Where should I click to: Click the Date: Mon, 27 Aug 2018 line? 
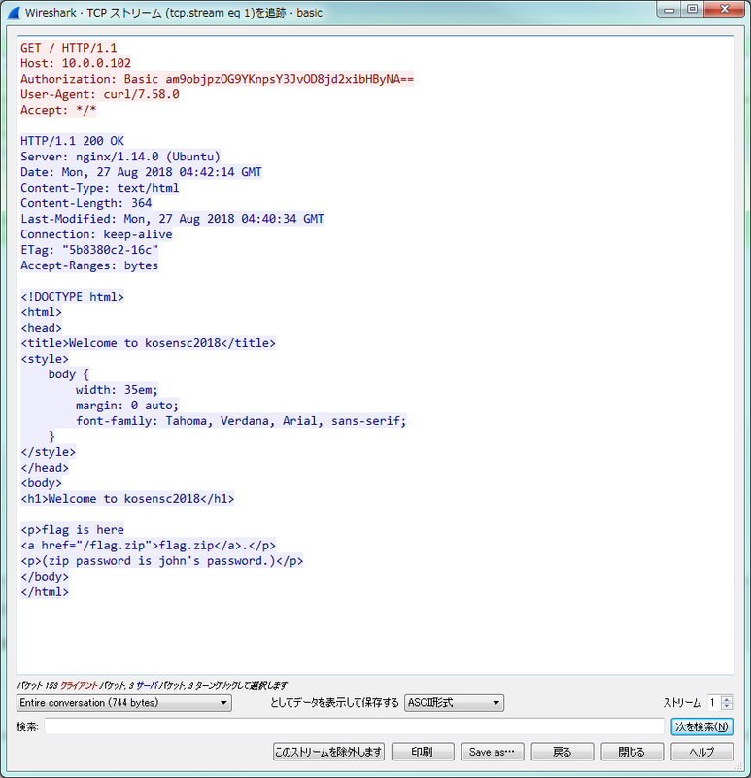coord(141,172)
